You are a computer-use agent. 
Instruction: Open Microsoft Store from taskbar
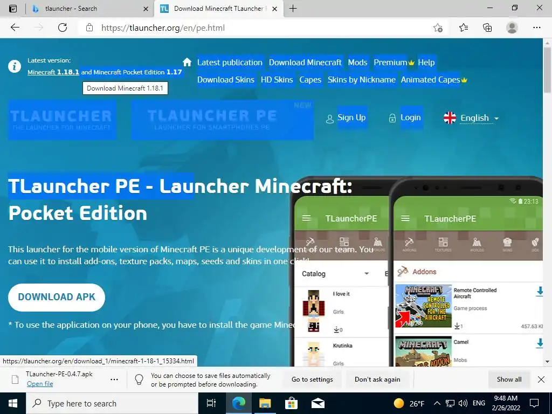[292, 403]
